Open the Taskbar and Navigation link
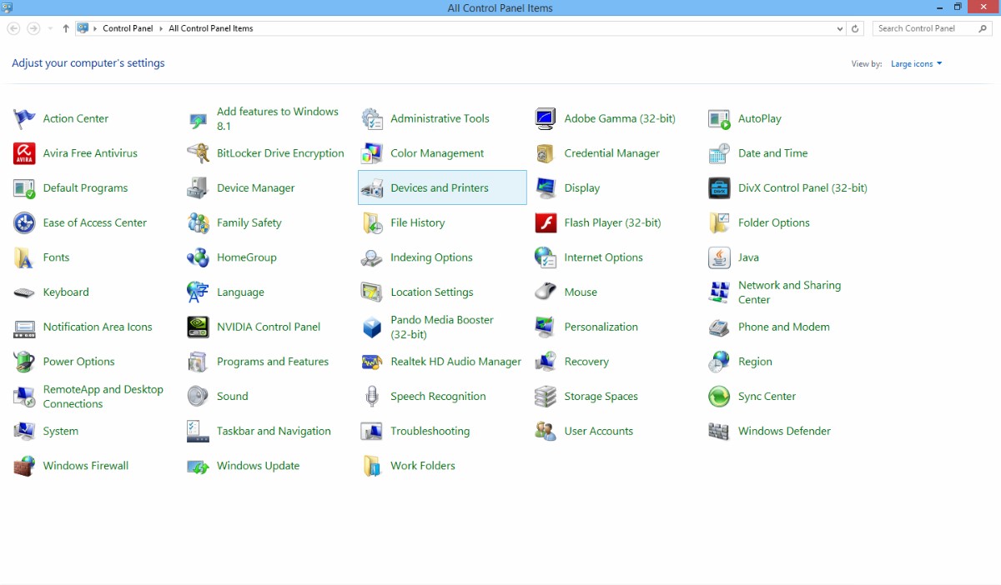Viewport: 1001px width, 585px height. [x=274, y=432]
